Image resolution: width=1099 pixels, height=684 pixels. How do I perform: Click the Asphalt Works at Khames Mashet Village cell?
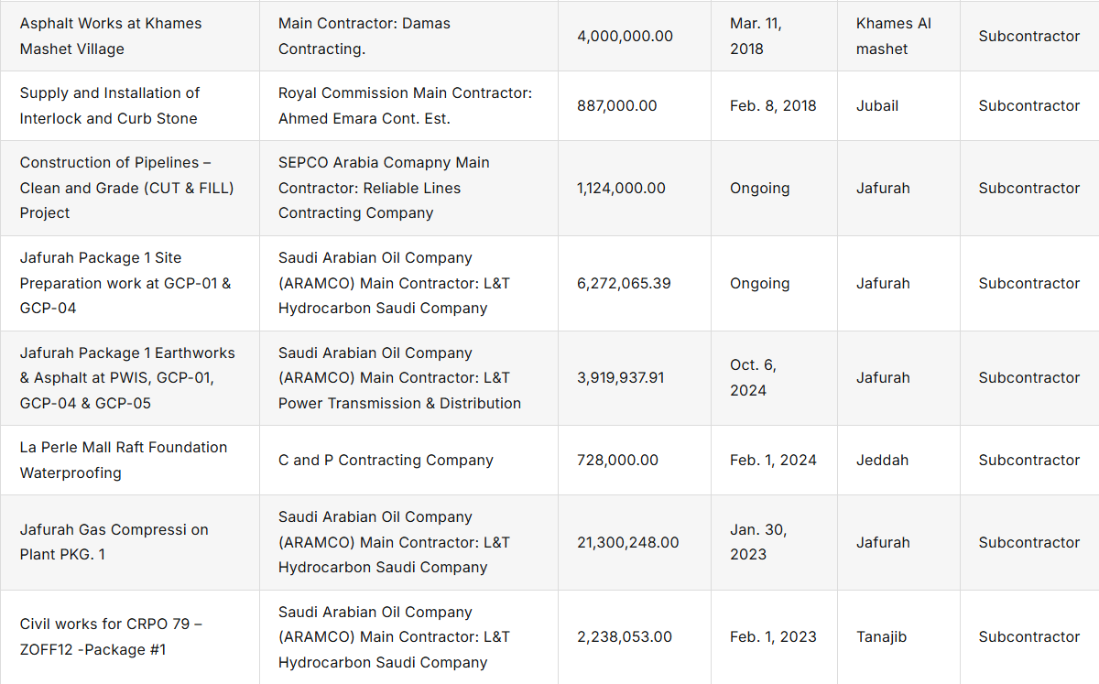point(111,37)
